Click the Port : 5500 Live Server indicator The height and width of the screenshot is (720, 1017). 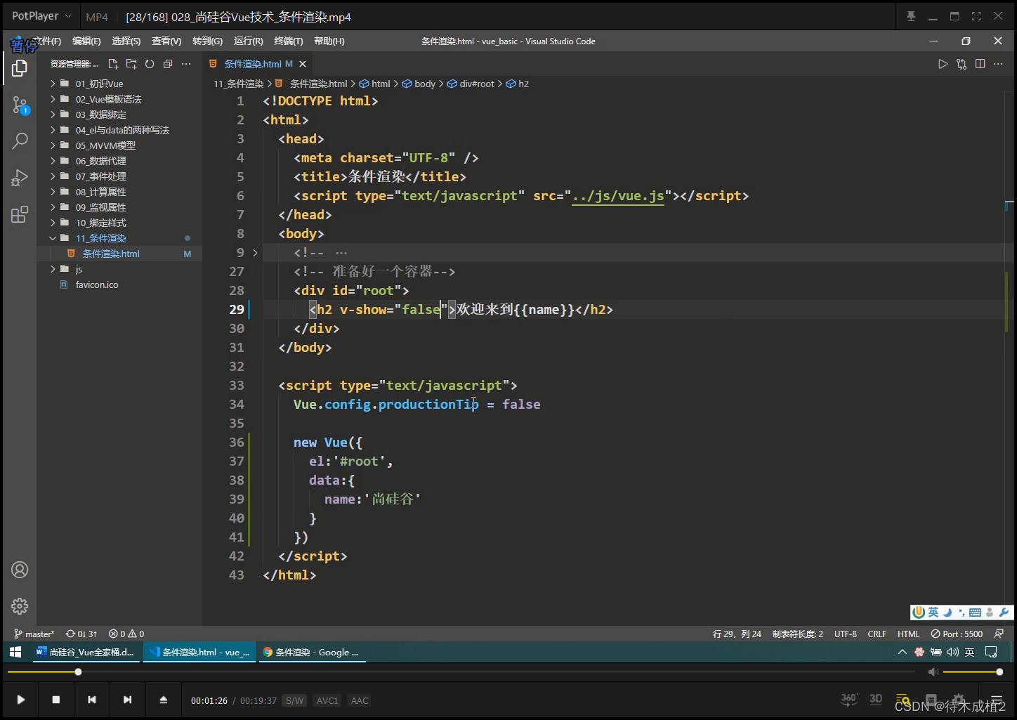(x=957, y=634)
